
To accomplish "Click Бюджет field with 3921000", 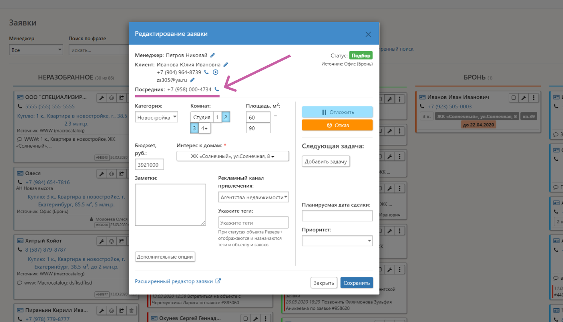I will tap(150, 165).
